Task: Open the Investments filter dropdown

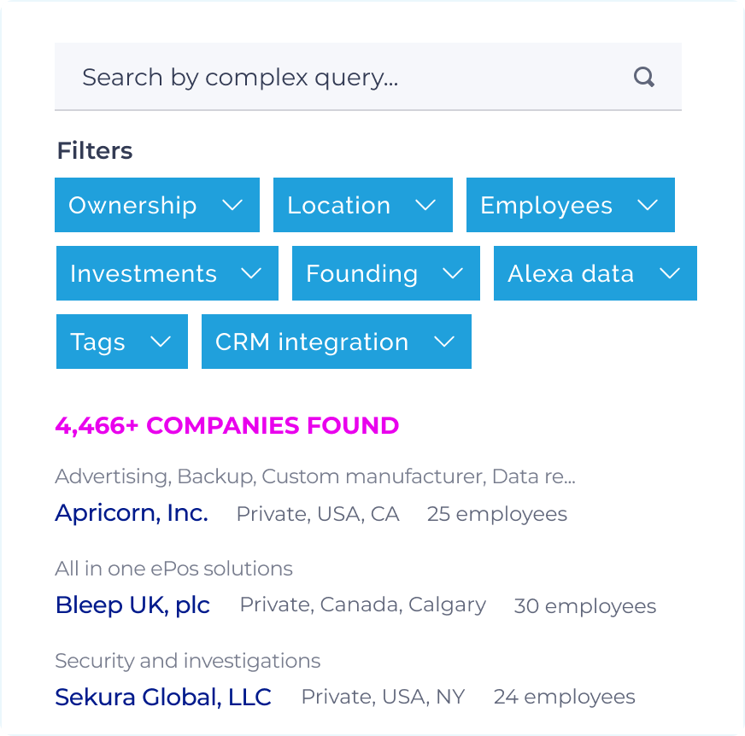Action: point(167,273)
